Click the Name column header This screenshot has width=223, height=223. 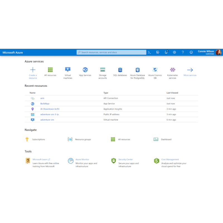[x=33, y=93]
